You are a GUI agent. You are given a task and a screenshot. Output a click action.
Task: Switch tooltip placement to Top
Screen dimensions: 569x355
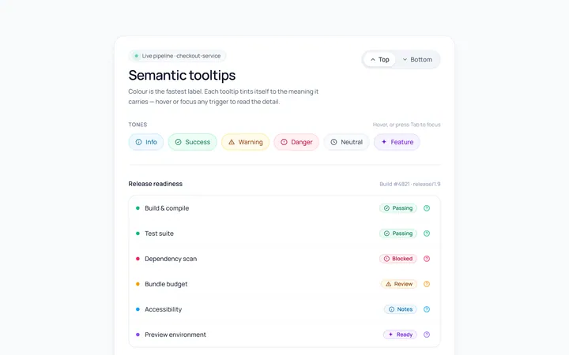click(x=379, y=59)
